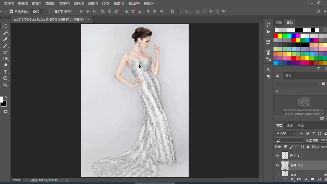The height and width of the screenshot is (184, 327).
Task: Select the Eyedropper tool
Action: [x=5, y=39]
